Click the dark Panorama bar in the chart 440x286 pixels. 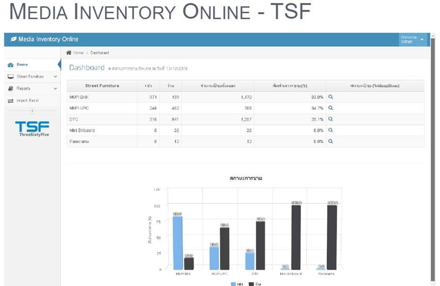[x=332, y=237]
